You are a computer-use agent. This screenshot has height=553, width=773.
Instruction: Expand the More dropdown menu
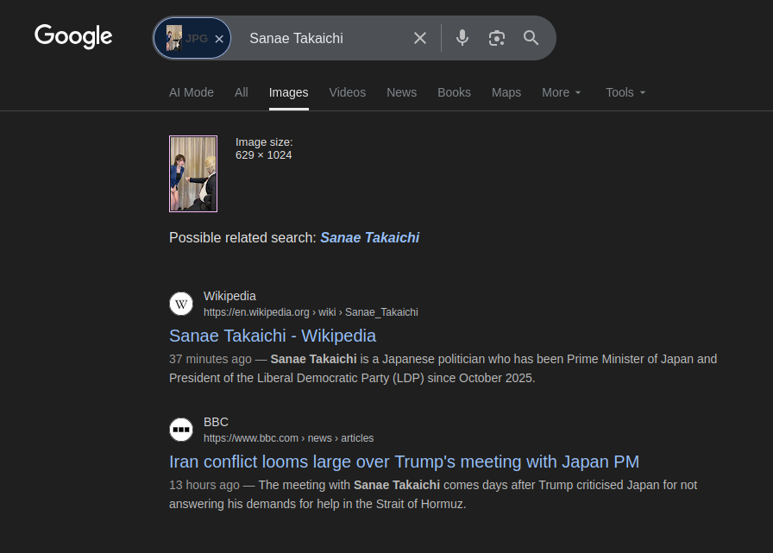562,92
